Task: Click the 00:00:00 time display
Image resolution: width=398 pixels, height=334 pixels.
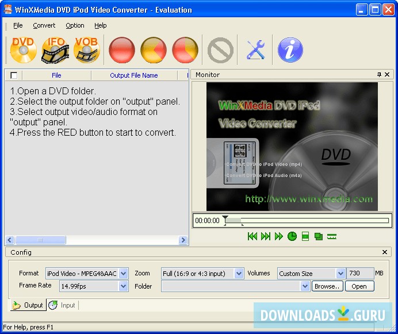Action: (x=208, y=221)
